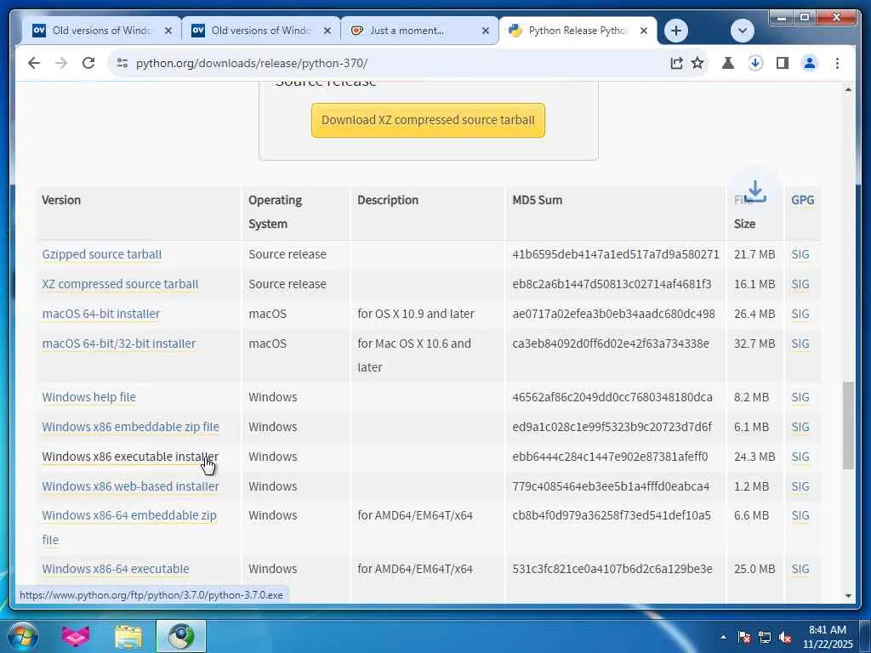Viewport: 871px width, 653px height.
Task: Switch to the Just a moment tab
Action: pos(419,31)
